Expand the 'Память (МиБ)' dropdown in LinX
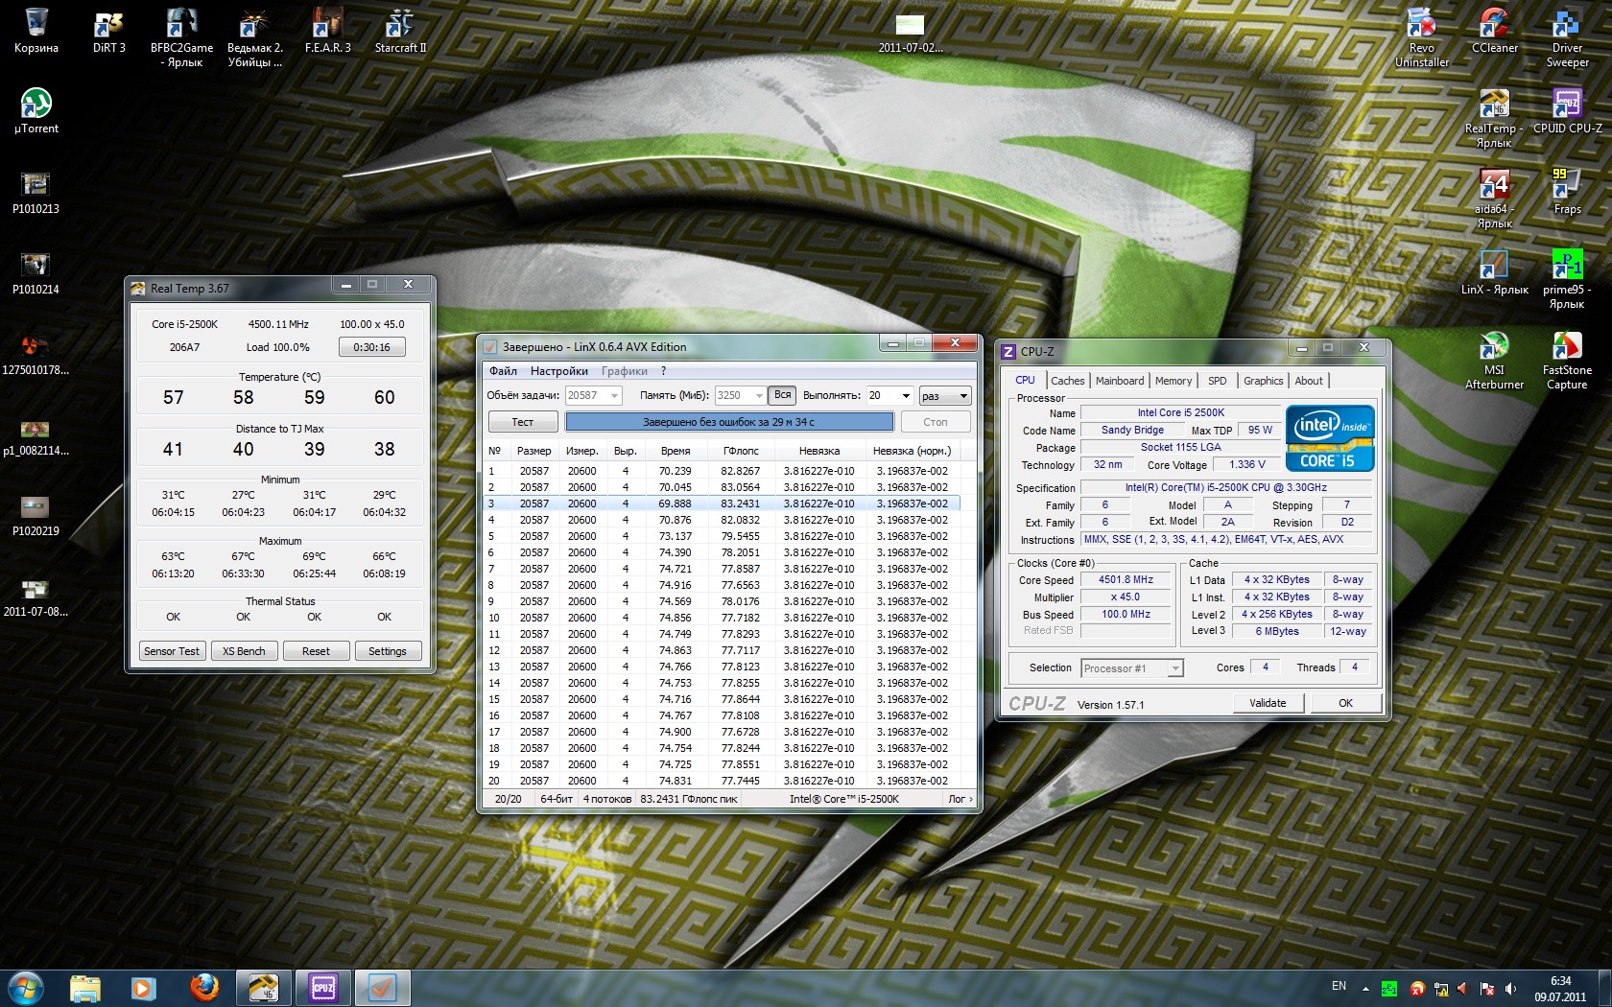Viewport: 1612px width, 1007px height. point(759,395)
